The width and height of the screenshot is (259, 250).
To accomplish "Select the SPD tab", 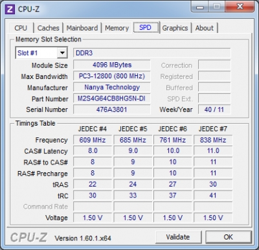I will (146, 27).
